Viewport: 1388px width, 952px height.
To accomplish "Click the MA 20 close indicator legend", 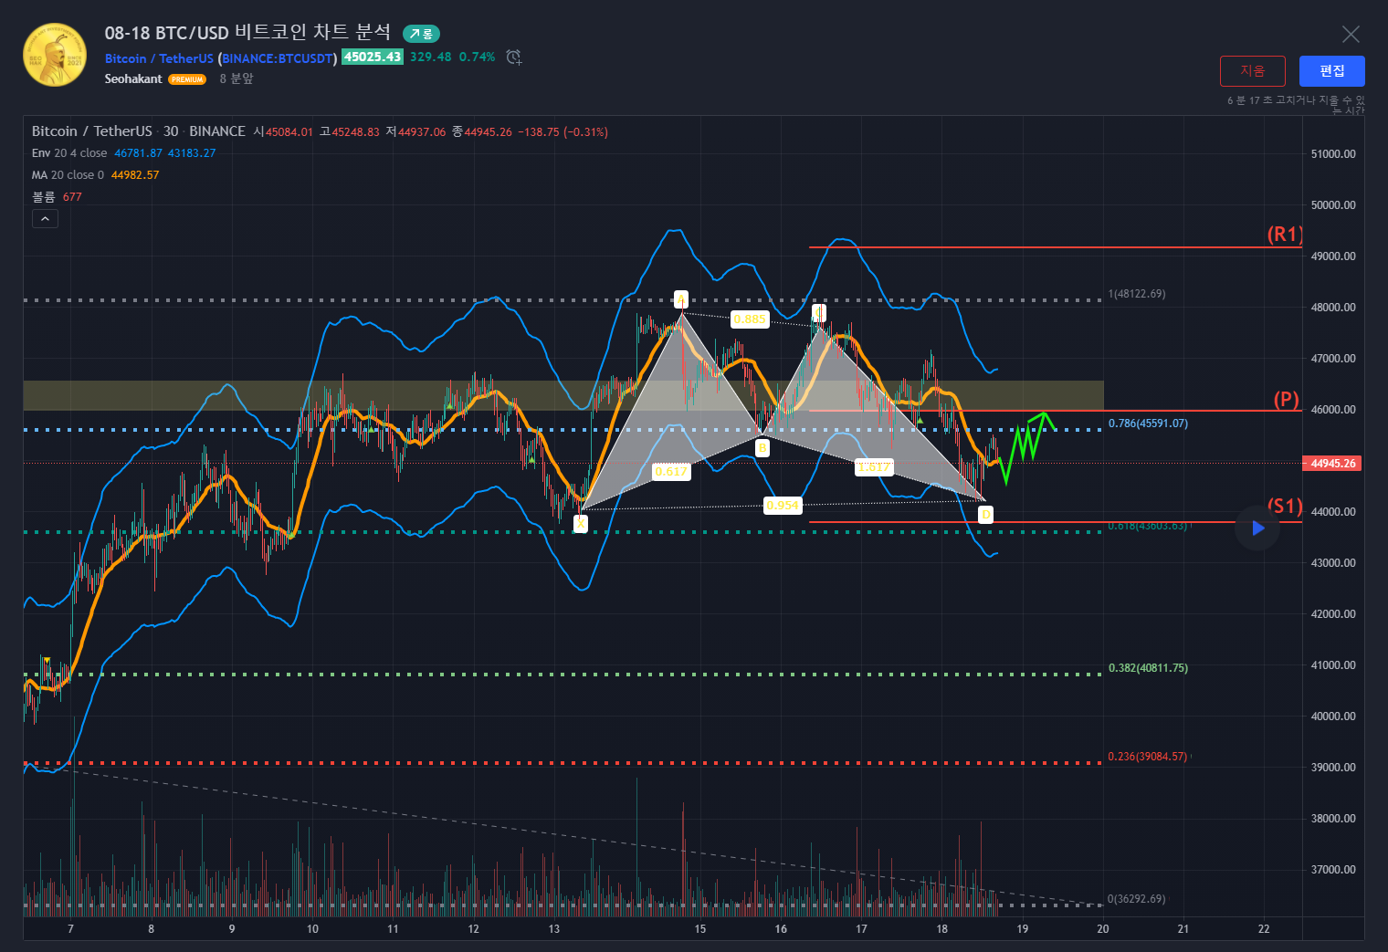I will point(68,175).
